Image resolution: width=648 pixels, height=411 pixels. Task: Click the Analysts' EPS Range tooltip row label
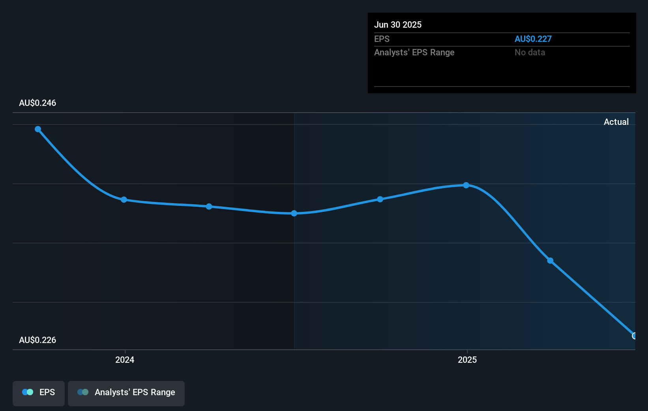coord(414,53)
